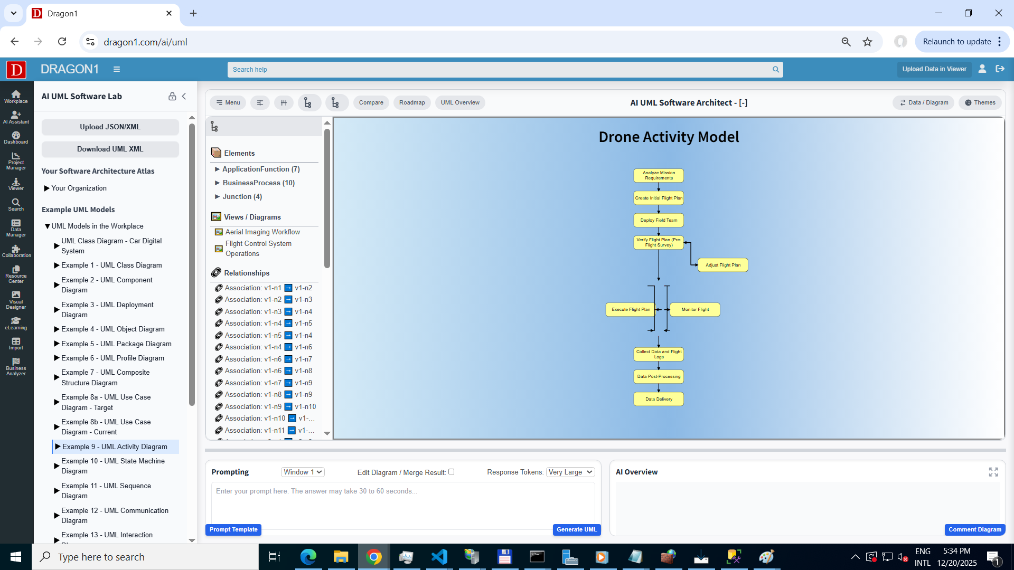Click the Generate UML button
Viewport: 1014px width, 570px height.
(x=576, y=529)
